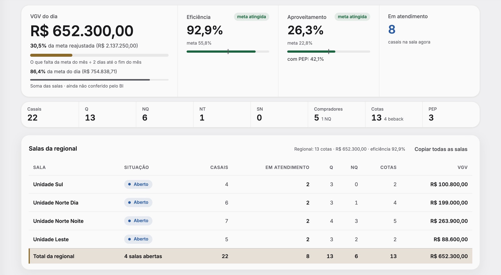Click the Aberto badge for Unidade Leste
The height and width of the screenshot is (275, 501).
pos(138,239)
